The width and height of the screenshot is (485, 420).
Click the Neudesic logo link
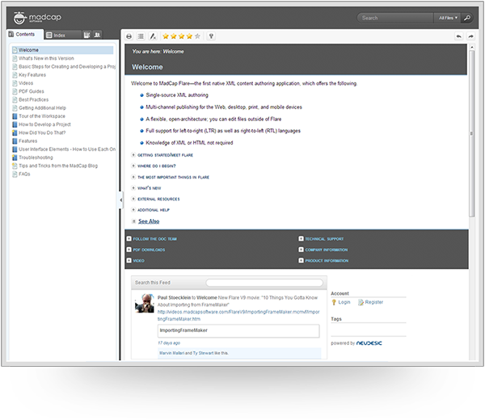(369, 343)
